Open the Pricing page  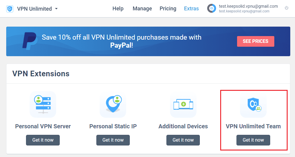tap(168, 9)
